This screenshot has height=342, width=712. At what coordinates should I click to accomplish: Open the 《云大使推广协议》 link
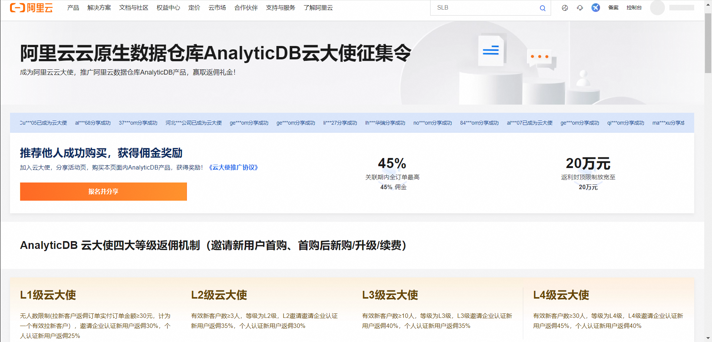tap(234, 168)
